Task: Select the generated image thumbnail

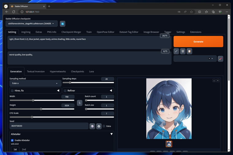Action: pyautogui.click(x=169, y=144)
